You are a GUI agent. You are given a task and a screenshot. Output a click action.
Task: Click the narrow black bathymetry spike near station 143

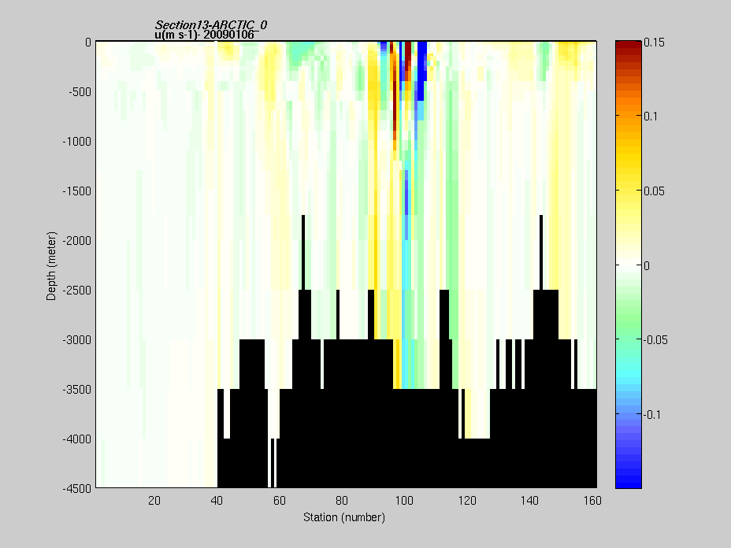click(541, 253)
